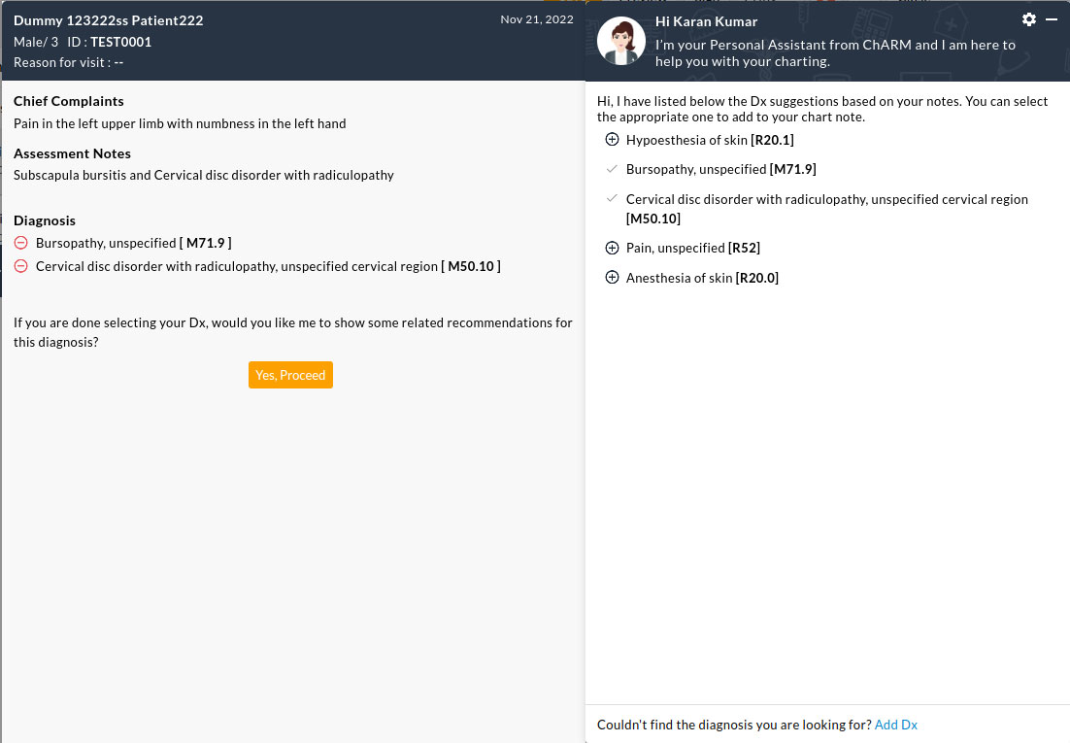This screenshot has height=743, width=1070.
Task: Click checkmark beside suggested Bursopathy, unspecified
Action: [x=612, y=169]
